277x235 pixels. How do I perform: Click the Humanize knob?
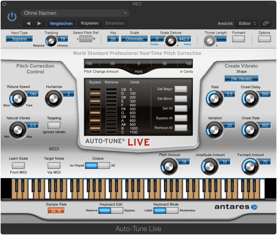pos(54,99)
